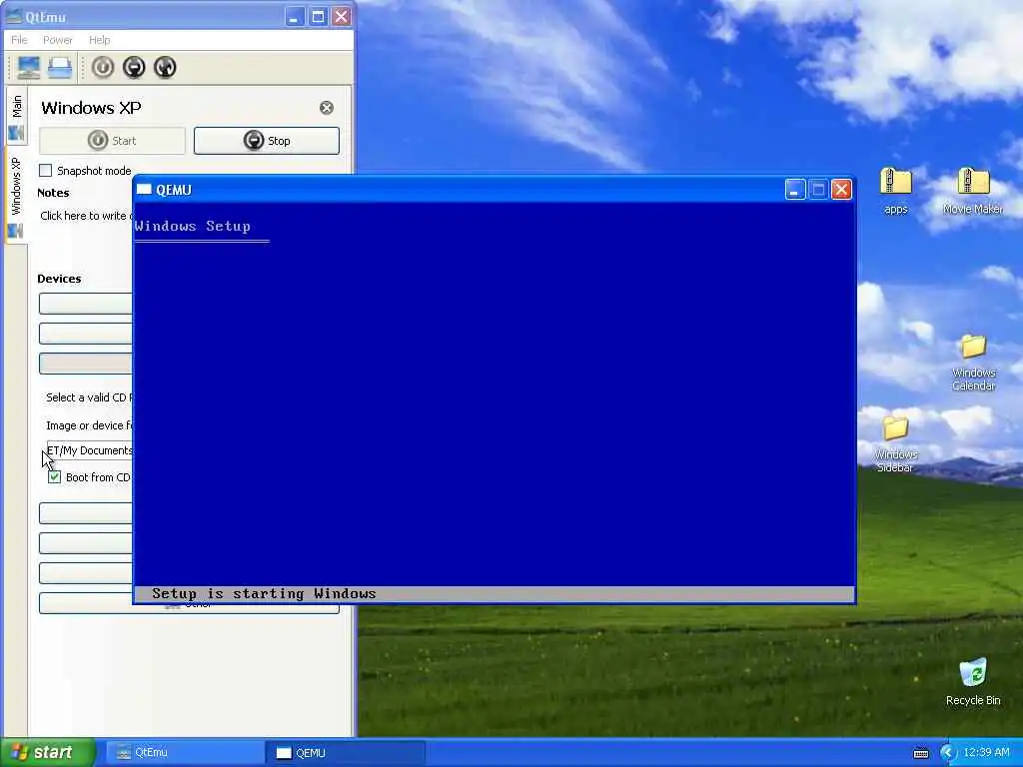This screenshot has height=767, width=1023.
Task: Click the open machine toolbar icon
Action: point(59,67)
